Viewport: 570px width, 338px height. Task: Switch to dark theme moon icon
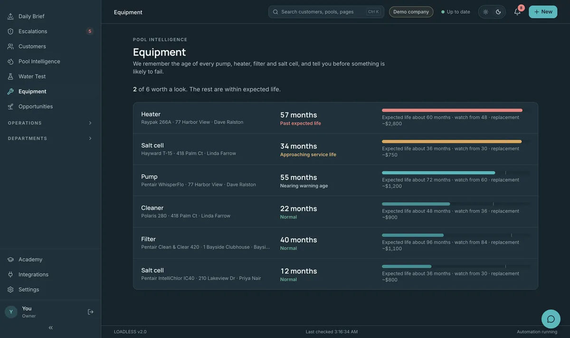pyautogui.click(x=498, y=12)
